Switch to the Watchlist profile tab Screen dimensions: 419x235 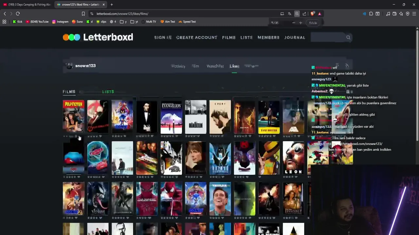point(215,66)
